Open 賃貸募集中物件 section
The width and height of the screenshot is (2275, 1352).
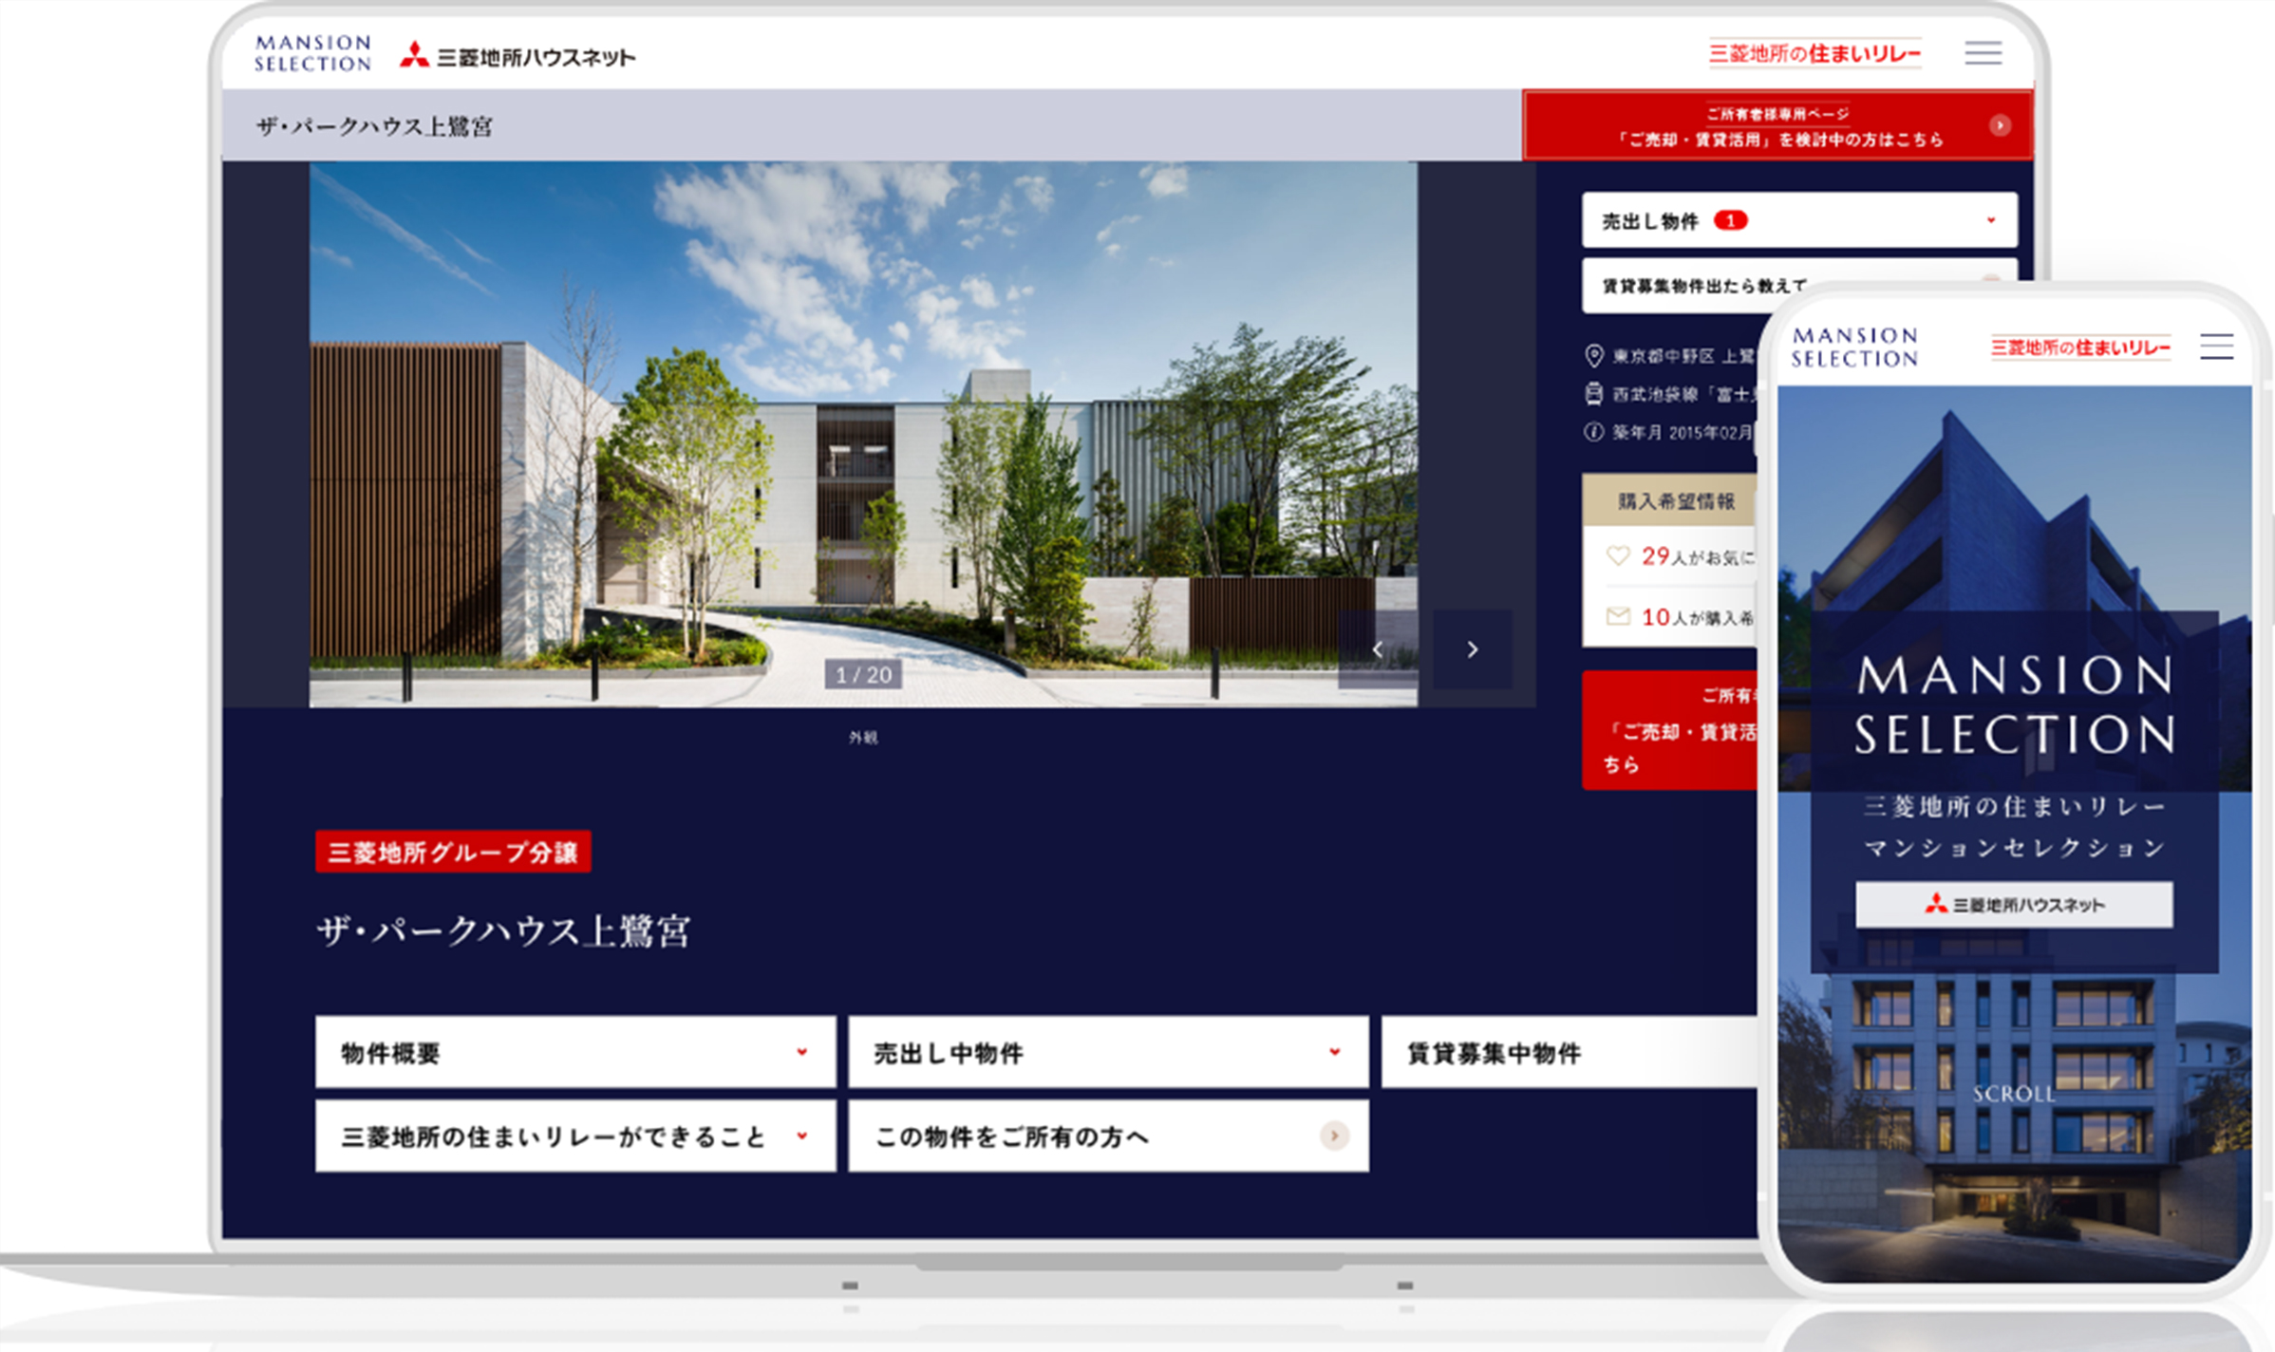(1569, 1052)
